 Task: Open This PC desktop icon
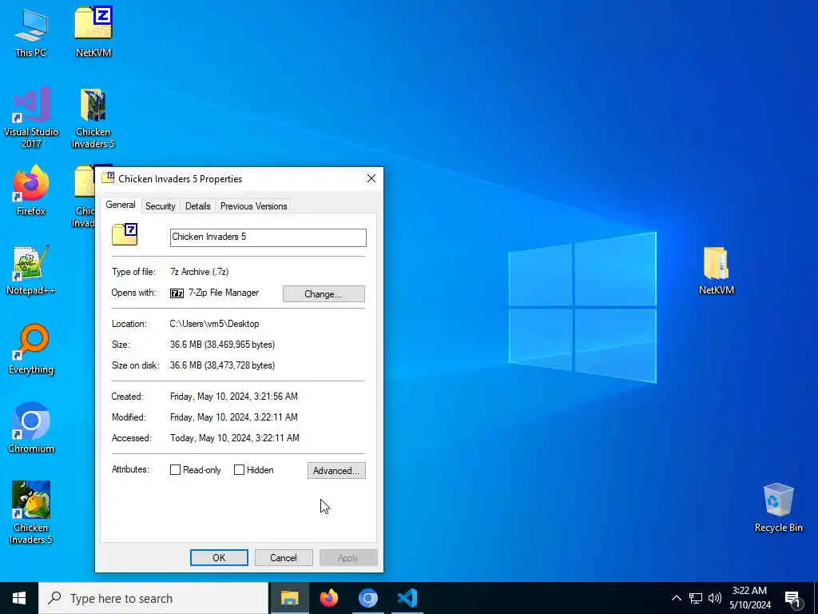tap(31, 33)
